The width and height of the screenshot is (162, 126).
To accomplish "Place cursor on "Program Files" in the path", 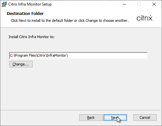I will 25,55.
